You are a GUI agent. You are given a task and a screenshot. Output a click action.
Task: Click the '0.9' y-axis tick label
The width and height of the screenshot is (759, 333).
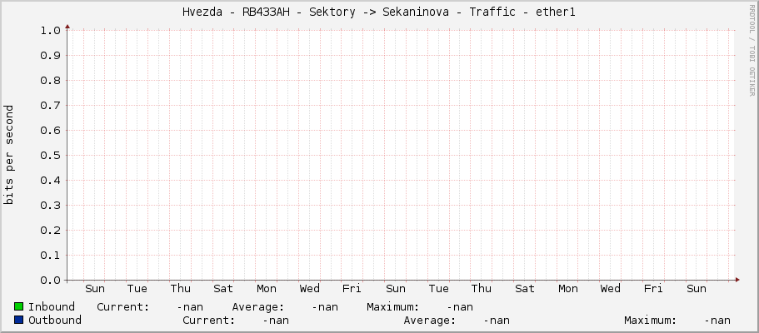pyautogui.click(x=50, y=56)
